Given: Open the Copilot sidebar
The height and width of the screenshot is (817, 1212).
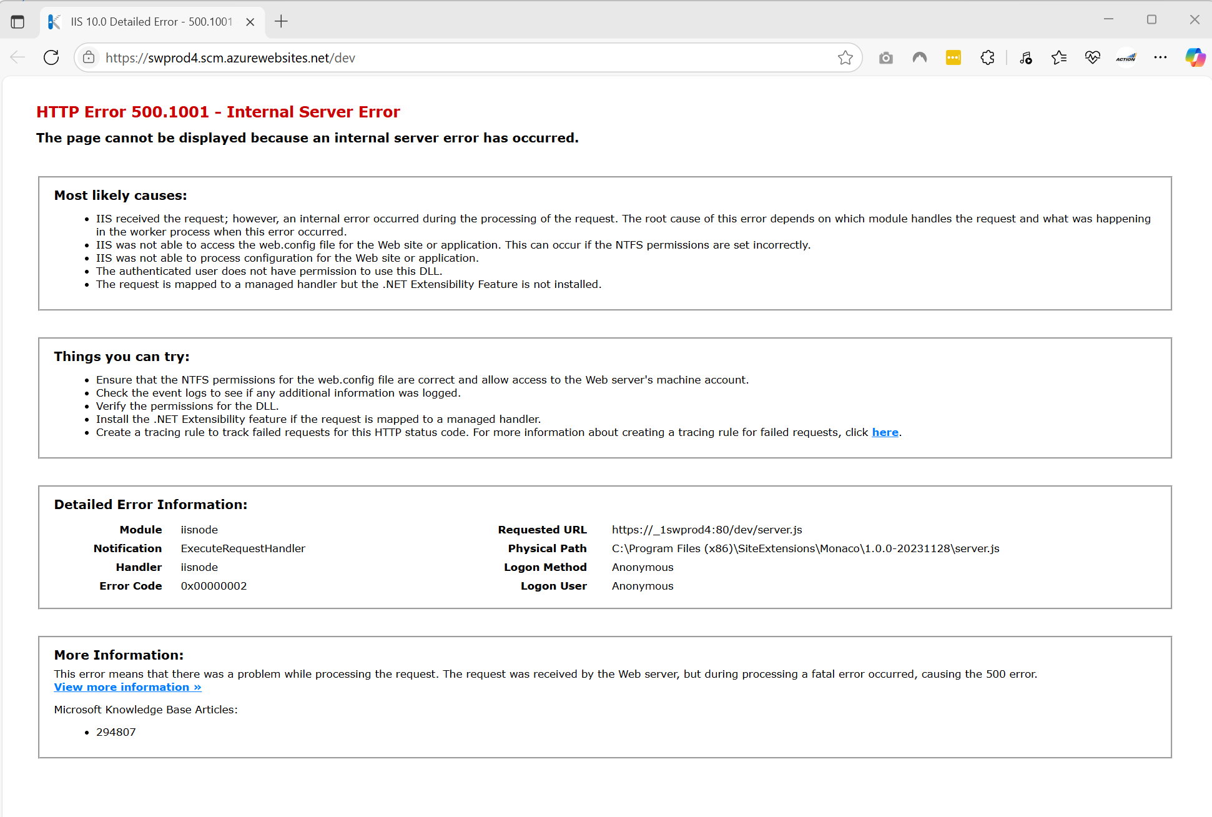Looking at the screenshot, I should 1196,57.
